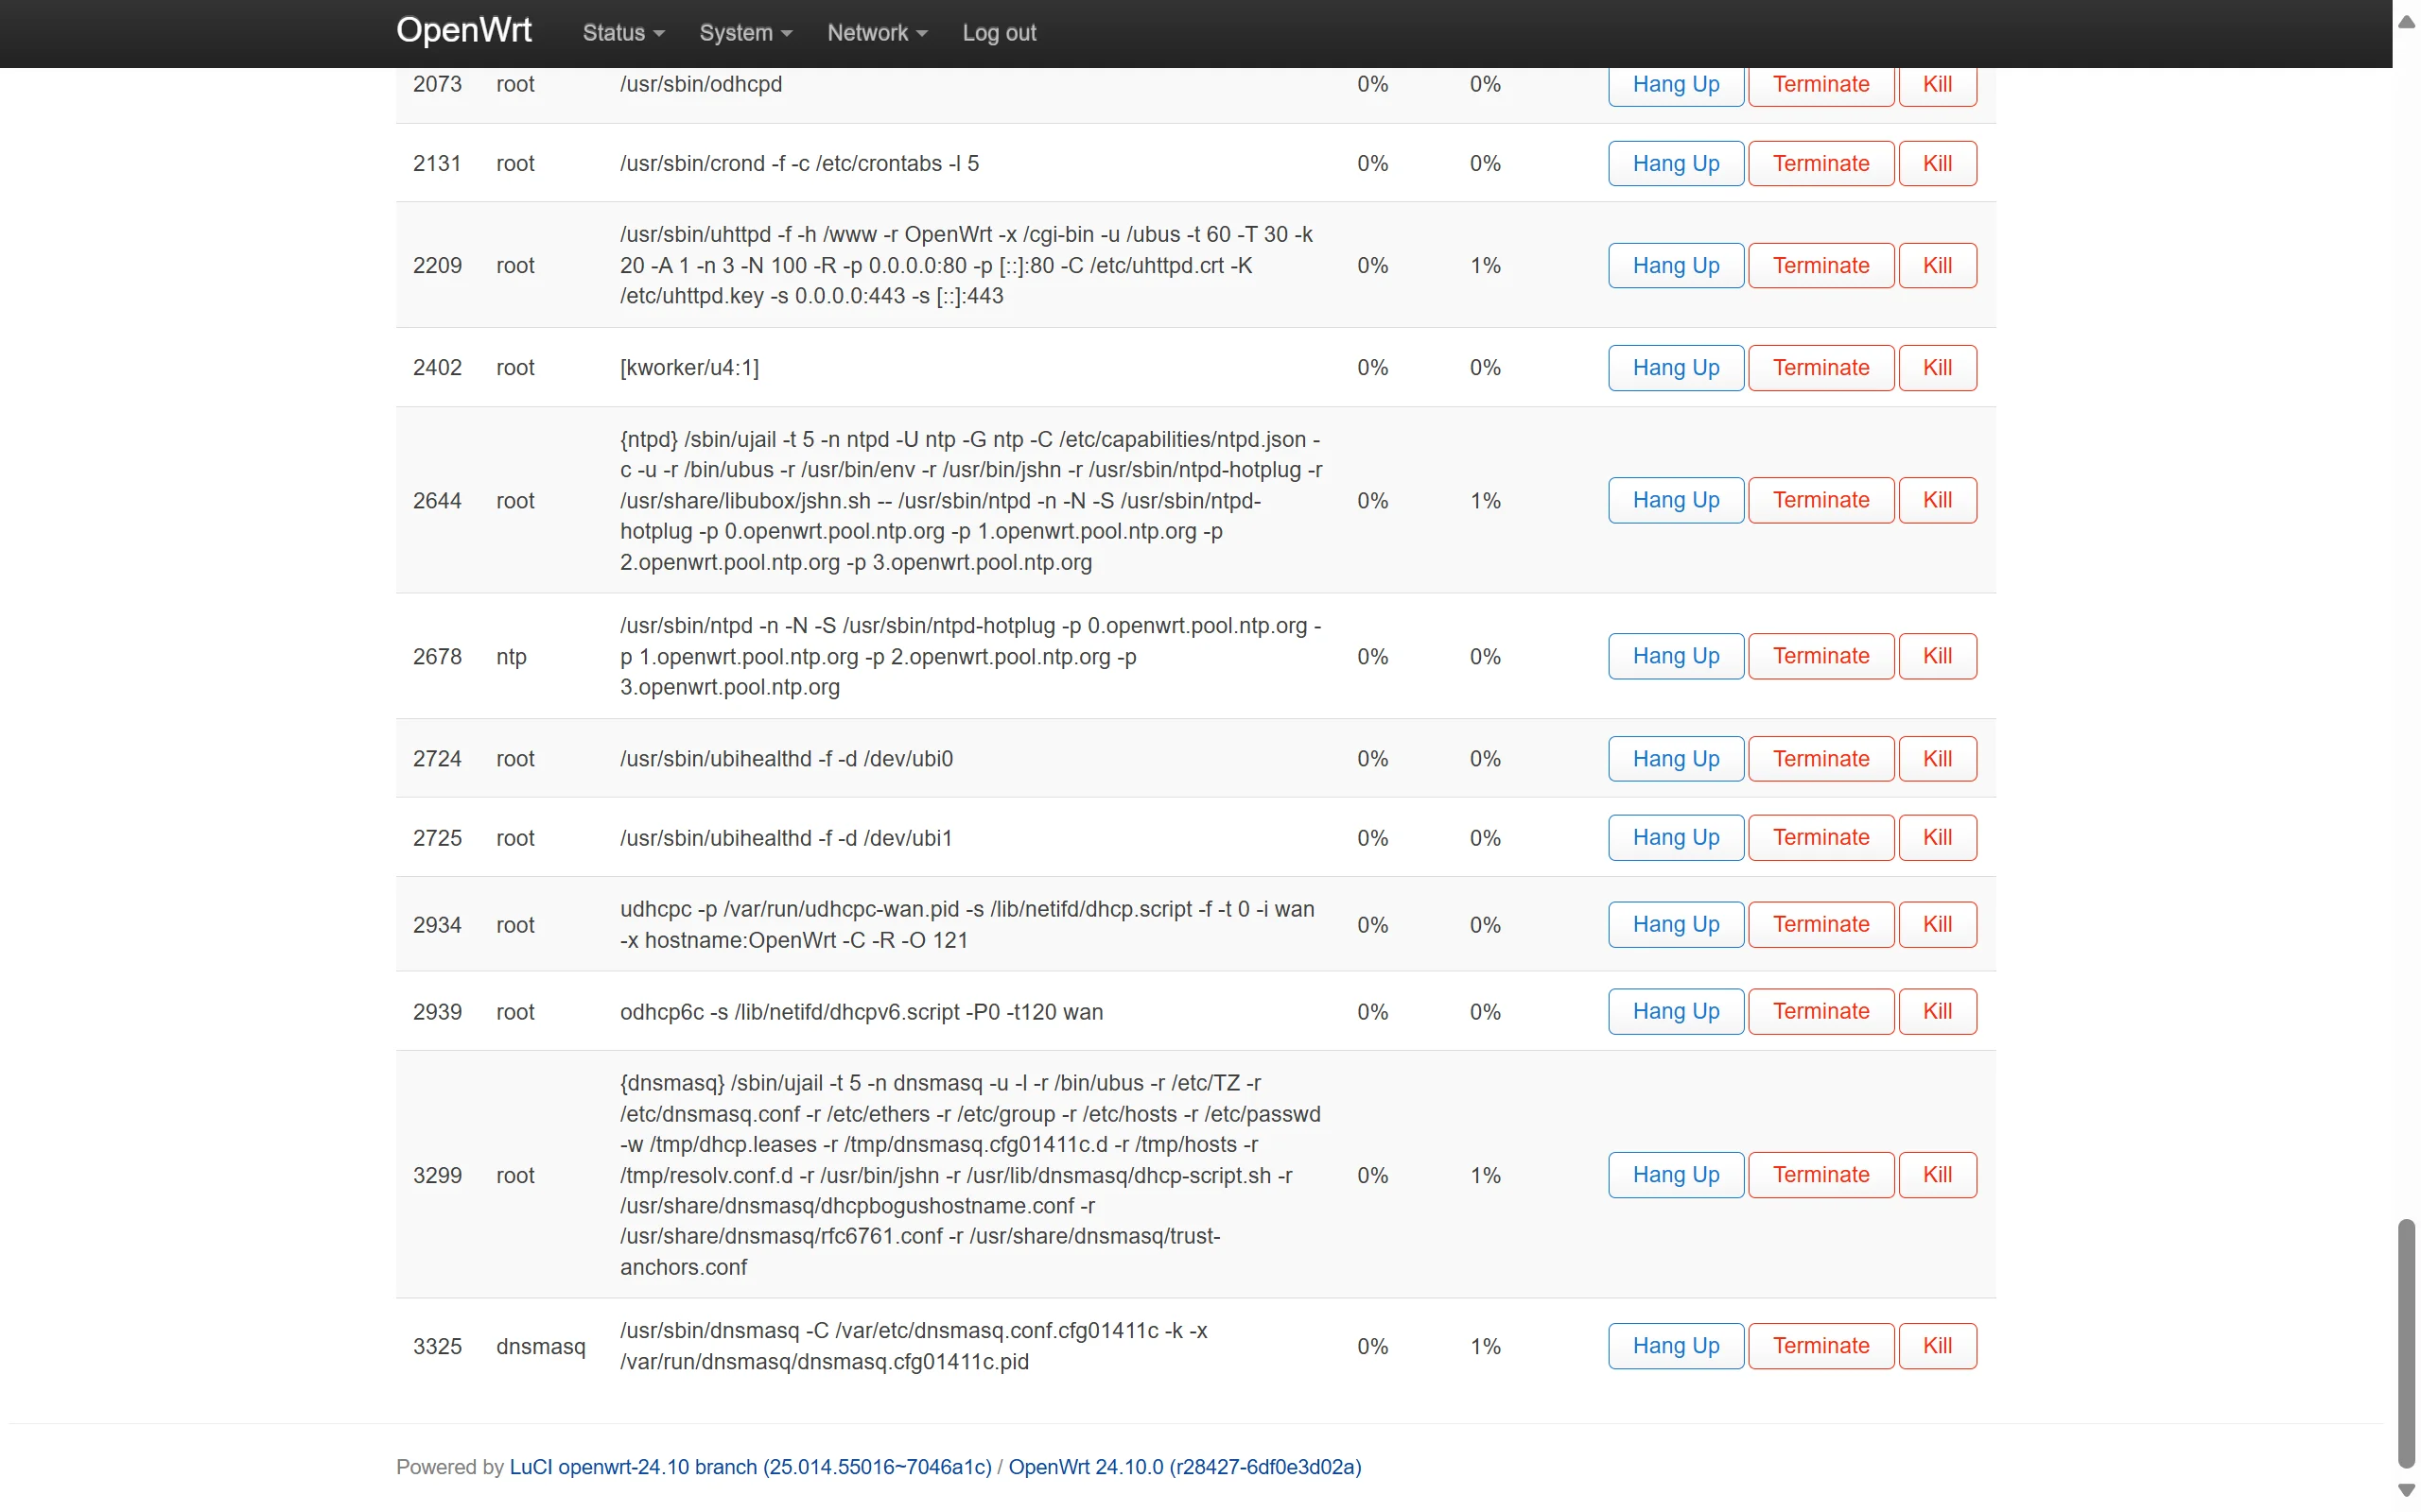Image resolution: width=2421 pixels, height=1512 pixels.
Task: Kill kworker process 2402
Action: [1937, 367]
